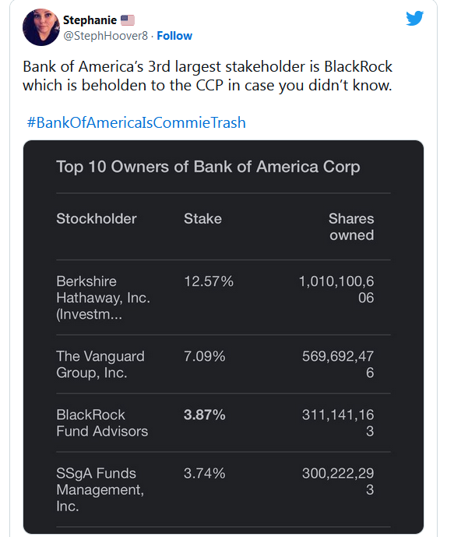Click the 569,692,476 shares value
454x537 pixels.
(x=338, y=365)
